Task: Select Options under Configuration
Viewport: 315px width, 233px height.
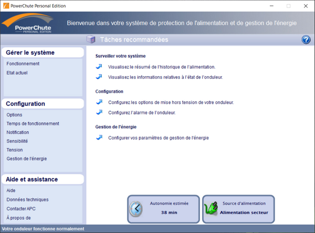Action: click(x=14, y=115)
